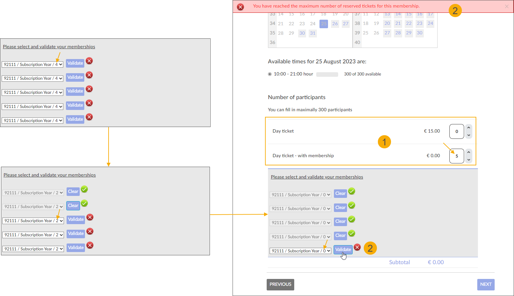Click the ticket availability progress bar
This screenshot has width=514, height=296.
point(327,74)
